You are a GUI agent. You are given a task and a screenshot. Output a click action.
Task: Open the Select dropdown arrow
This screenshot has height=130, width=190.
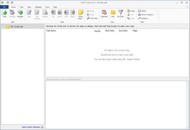click(x=156, y=11)
